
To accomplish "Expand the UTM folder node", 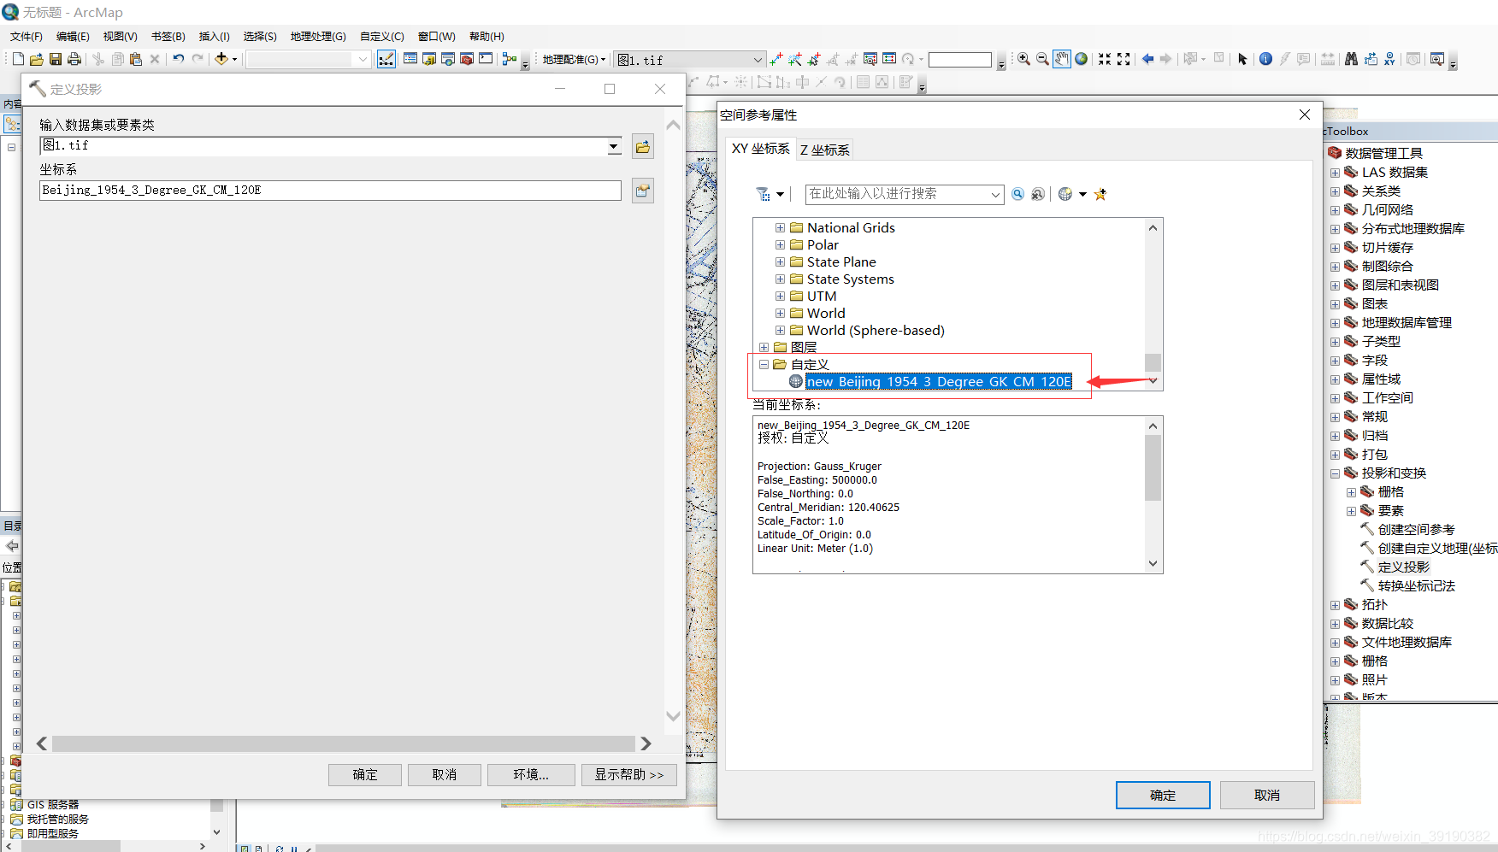I will point(780,296).
